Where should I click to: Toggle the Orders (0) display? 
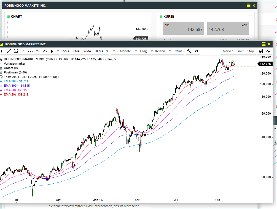coord(2,68)
